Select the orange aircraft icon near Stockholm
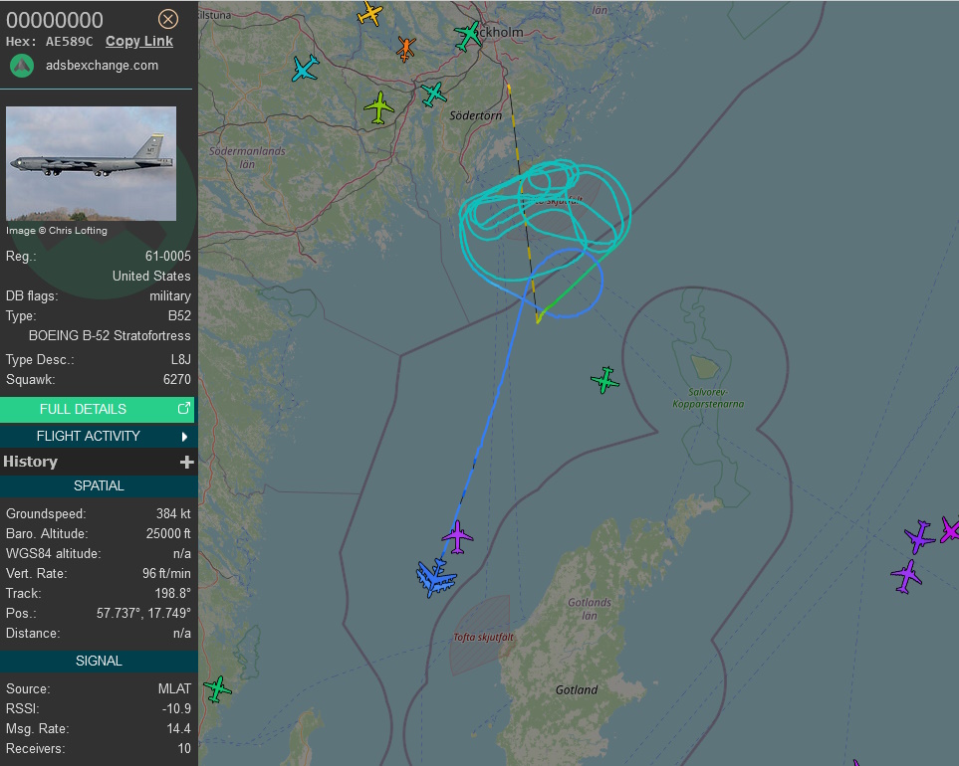The width and height of the screenshot is (959, 766). (x=406, y=49)
